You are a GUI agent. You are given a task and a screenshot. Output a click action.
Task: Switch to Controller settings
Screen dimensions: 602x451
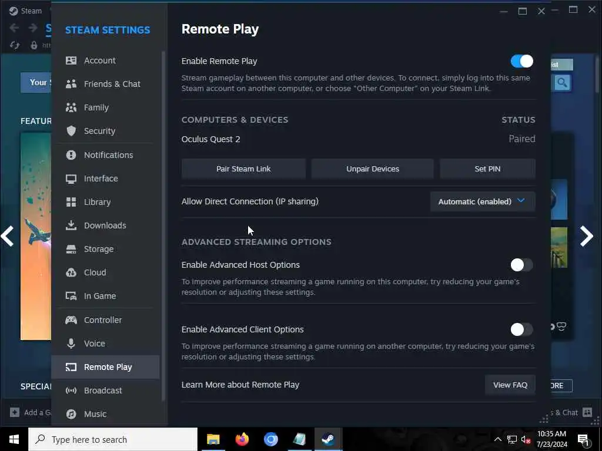(106, 320)
